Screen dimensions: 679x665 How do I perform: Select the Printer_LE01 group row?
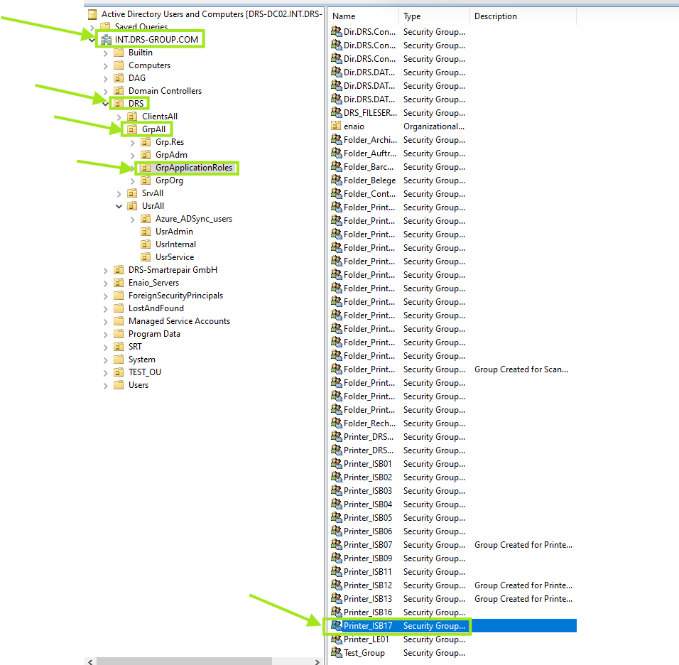pyautogui.click(x=368, y=639)
